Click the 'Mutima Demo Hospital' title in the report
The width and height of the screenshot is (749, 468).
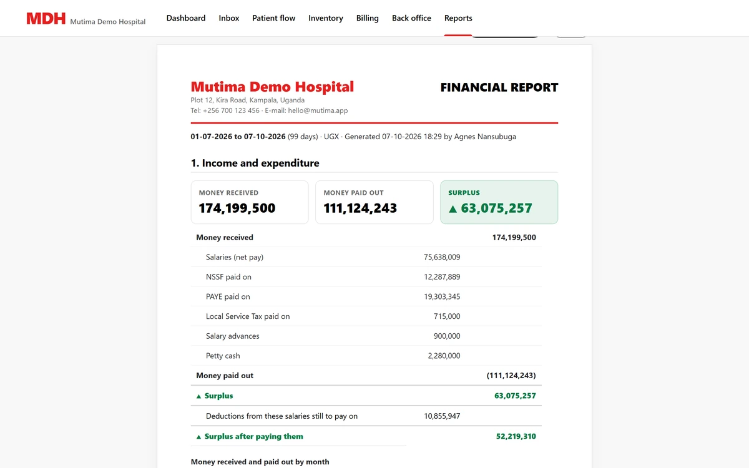pyautogui.click(x=272, y=87)
